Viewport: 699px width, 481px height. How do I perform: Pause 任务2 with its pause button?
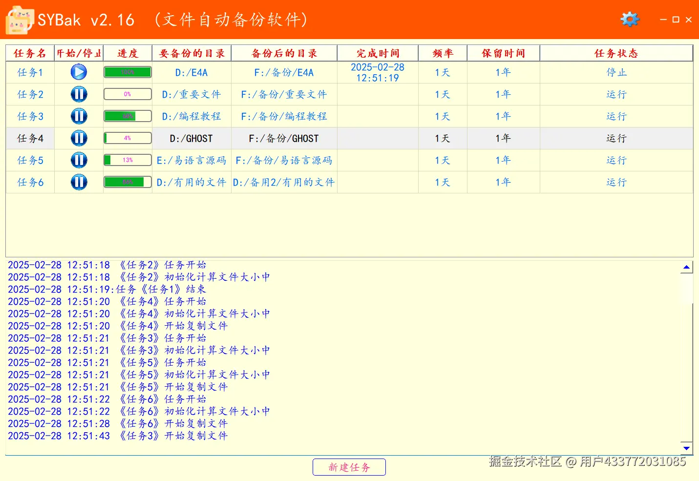click(x=79, y=94)
